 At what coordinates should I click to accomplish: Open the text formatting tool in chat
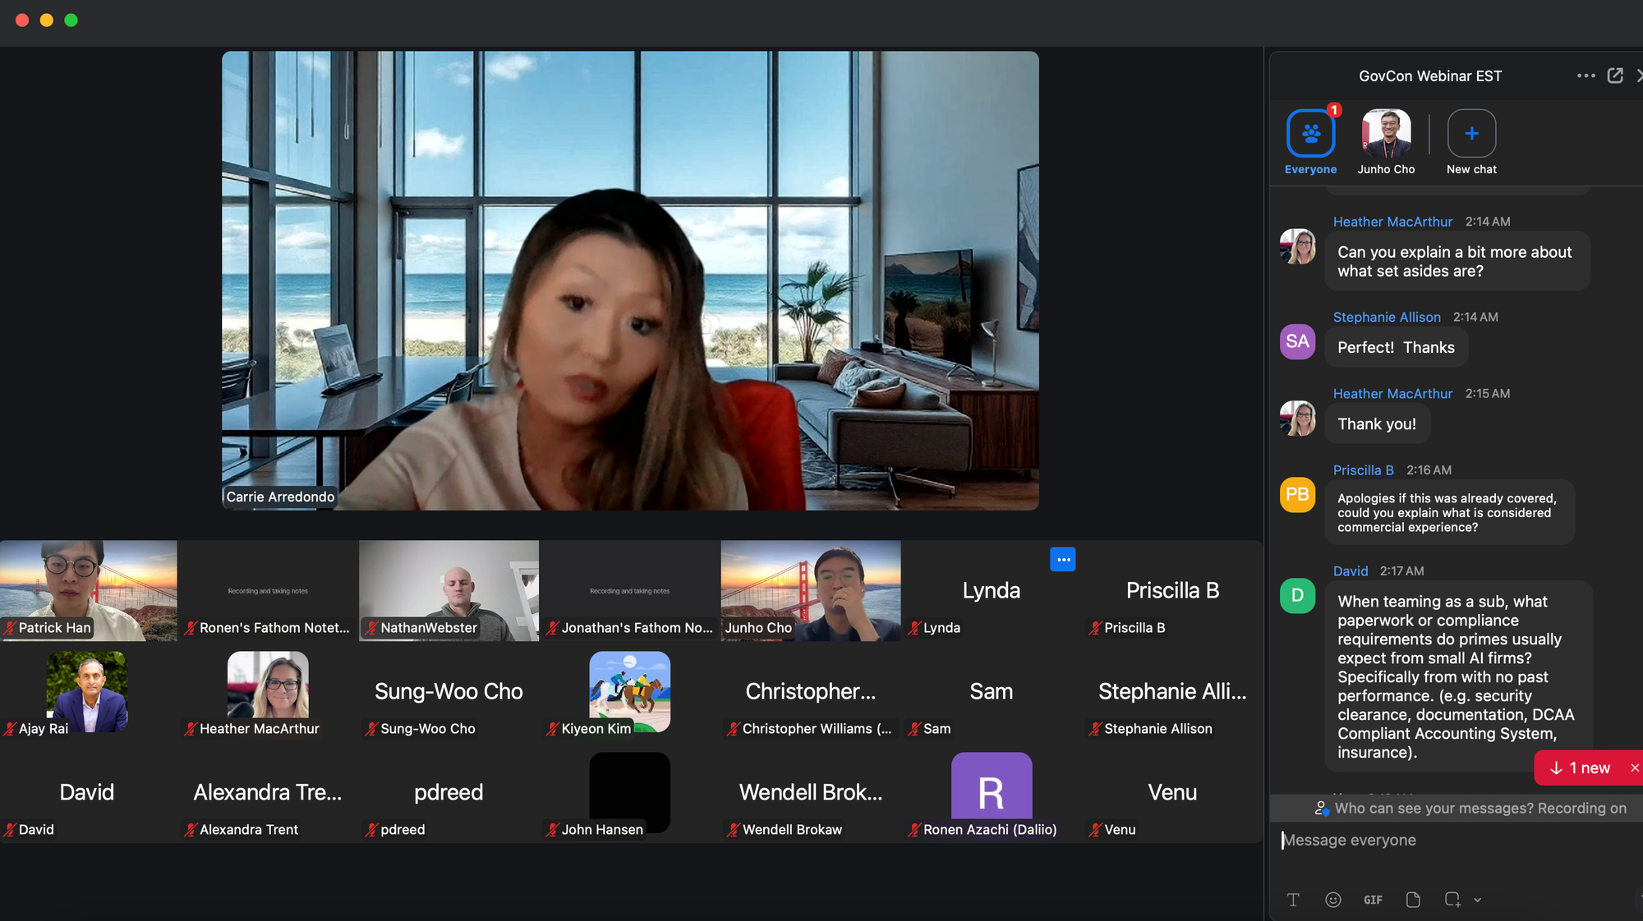tap(1293, 900)
